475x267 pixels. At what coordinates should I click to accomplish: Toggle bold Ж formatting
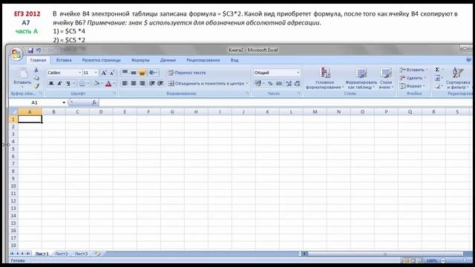pyautogui.click(x=51, y=83)
